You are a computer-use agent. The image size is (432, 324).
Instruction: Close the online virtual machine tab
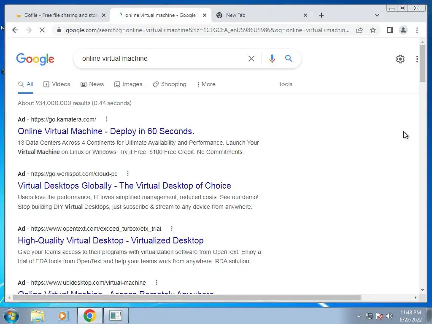(x=205, y=15)
